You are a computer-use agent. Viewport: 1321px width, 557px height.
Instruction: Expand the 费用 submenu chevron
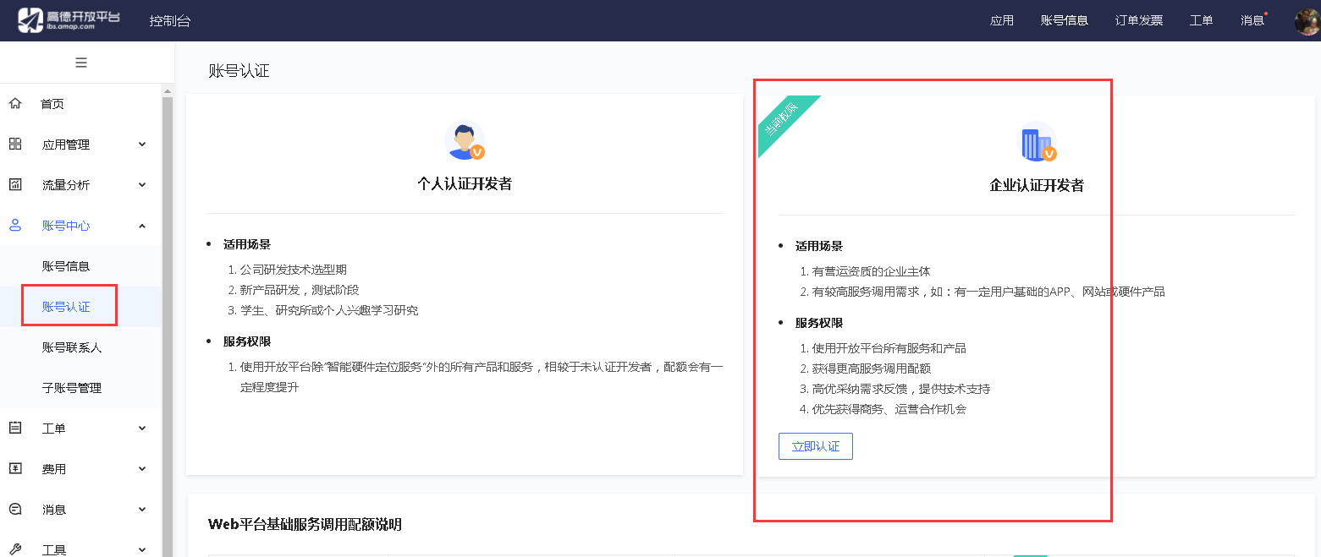tap(142, 469)
